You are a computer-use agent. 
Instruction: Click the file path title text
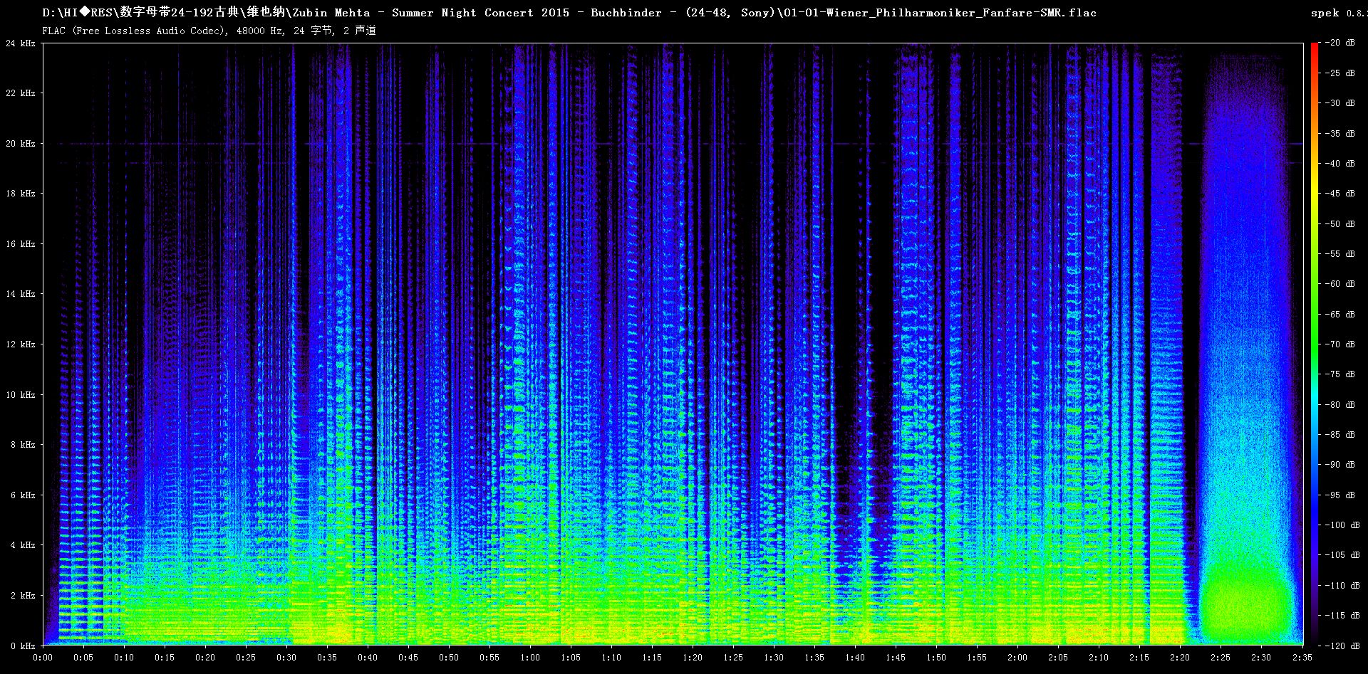(569, 13)
